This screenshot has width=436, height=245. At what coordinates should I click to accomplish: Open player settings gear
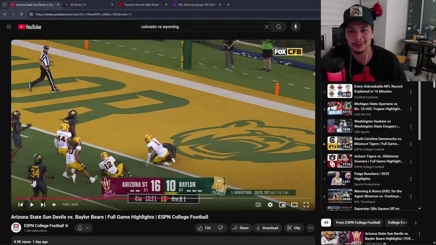[x=270, y=205]
